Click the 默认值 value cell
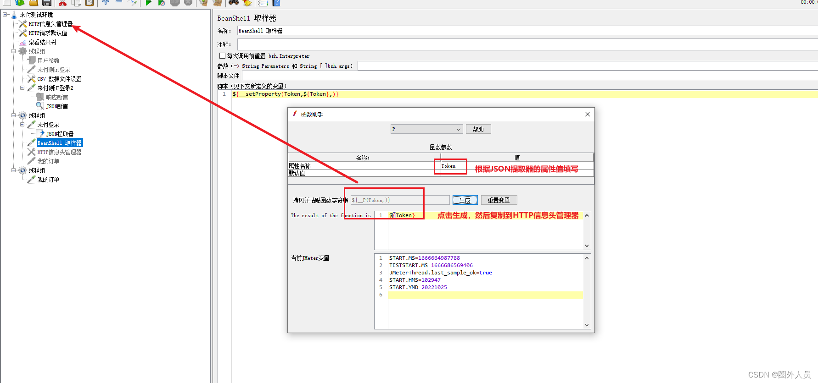 tap(517, 173)
